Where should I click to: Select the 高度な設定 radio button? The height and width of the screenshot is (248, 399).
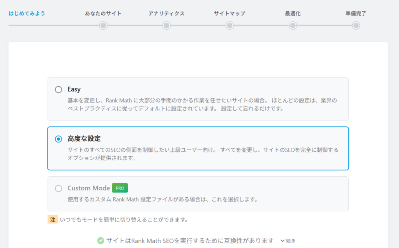coord(58,139)
